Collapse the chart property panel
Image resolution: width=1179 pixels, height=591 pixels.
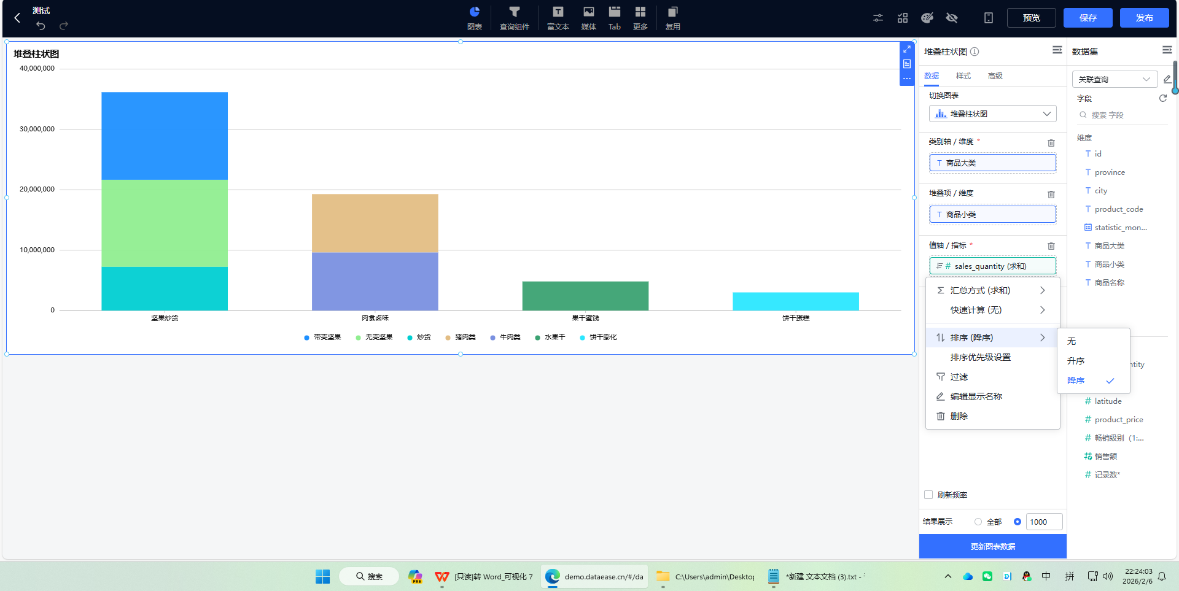tap(1057, 50)
